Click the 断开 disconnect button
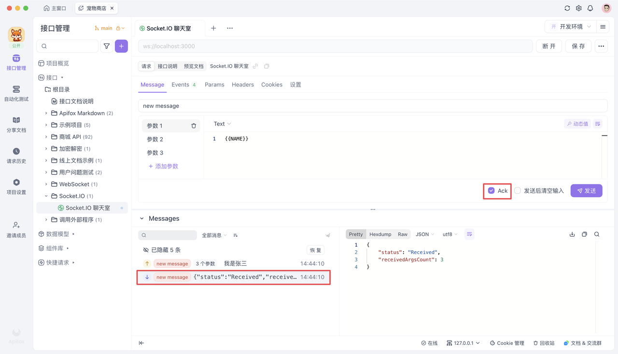 click(x=549, y=46)
